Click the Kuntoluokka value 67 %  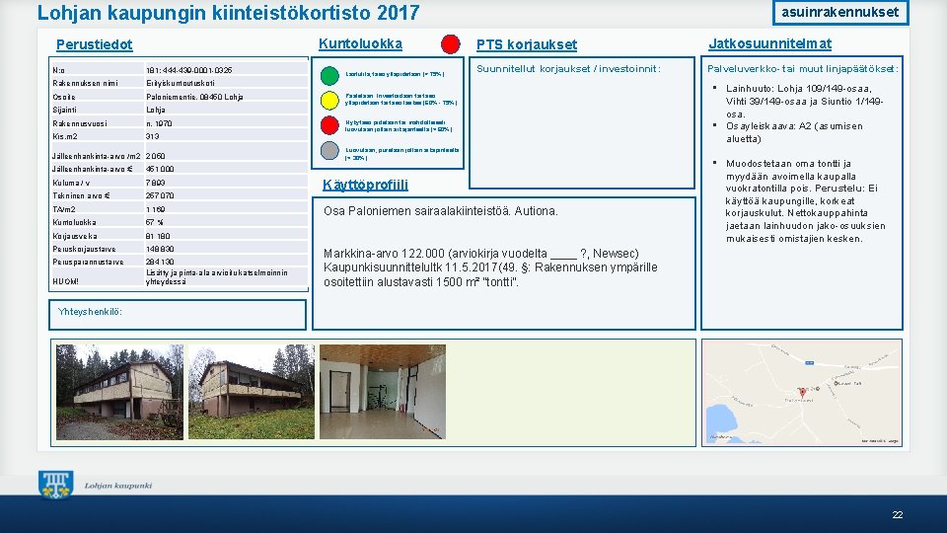(154, 222)
